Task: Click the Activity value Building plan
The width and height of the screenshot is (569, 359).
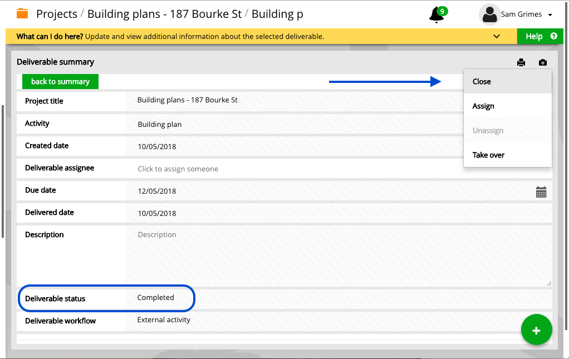Action: coord(160,124)
